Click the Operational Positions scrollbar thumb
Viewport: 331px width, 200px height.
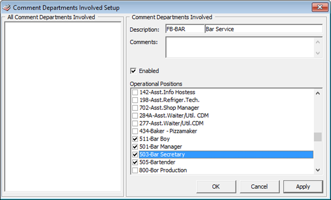[x=317, y=137]
